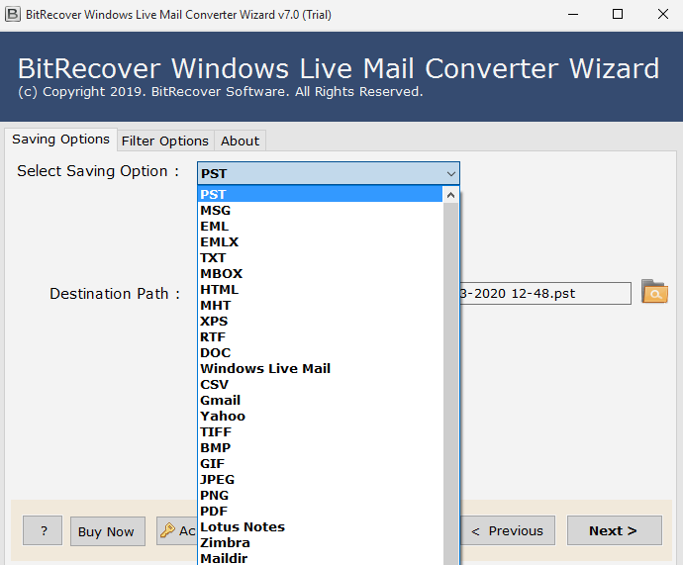Click the folder browse icon for destination
The image size is (683, 565).
click(x=654, y=292)
